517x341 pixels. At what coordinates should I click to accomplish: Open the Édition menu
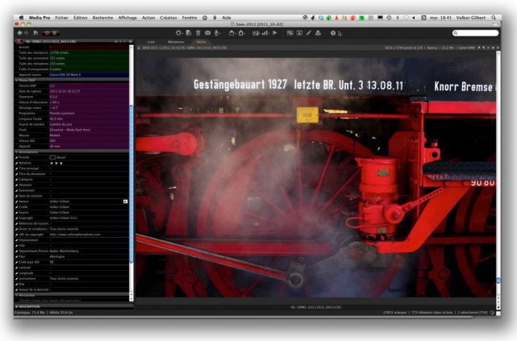81,18
